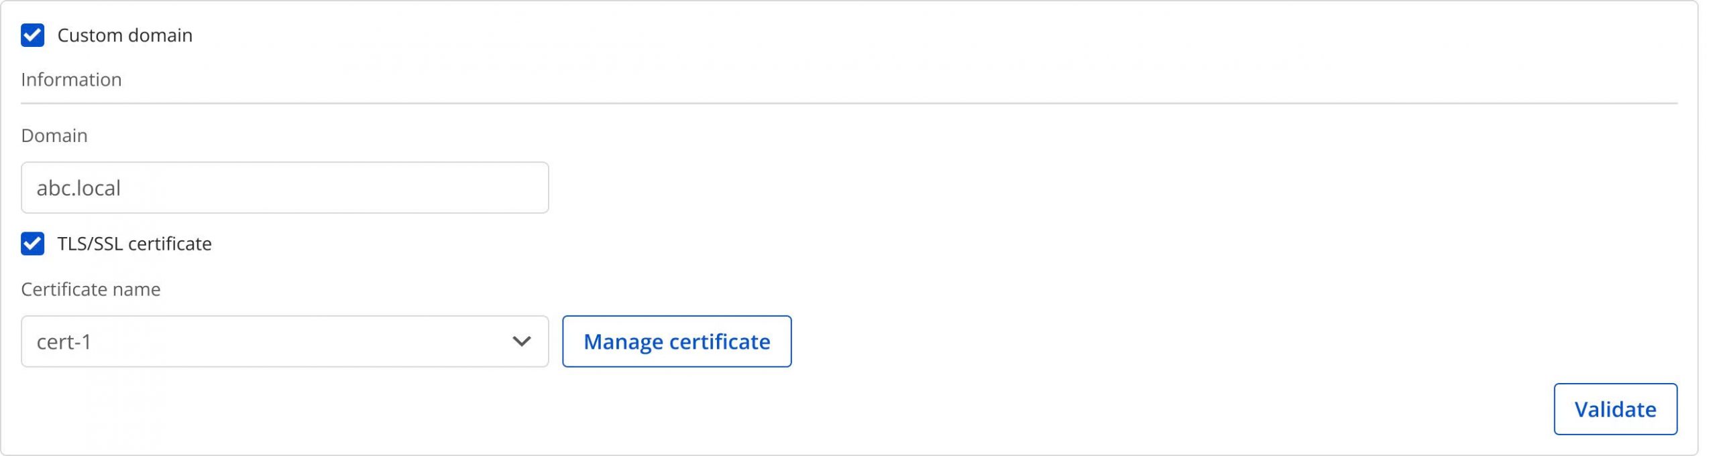The image size is (1717, 456).
Task: Focus the Domain input field
Action: click(x=284, y=188)
